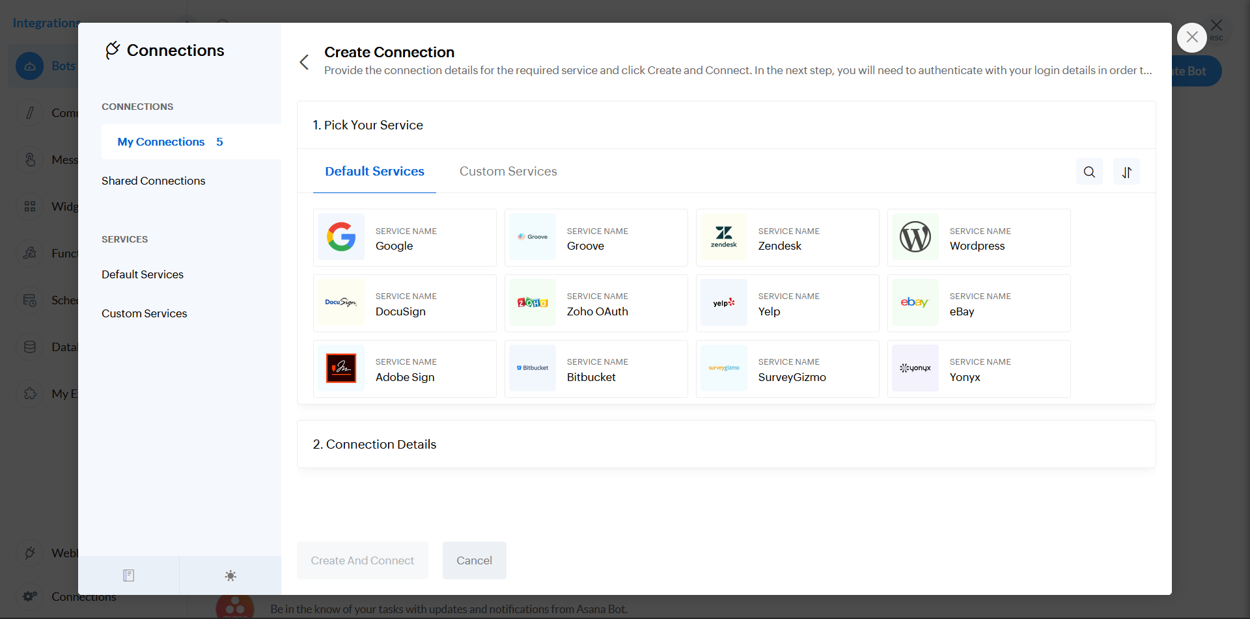This screenshot has height=619, width=1250.
Task: Go back using the left arrow
Action: point(304,62)
